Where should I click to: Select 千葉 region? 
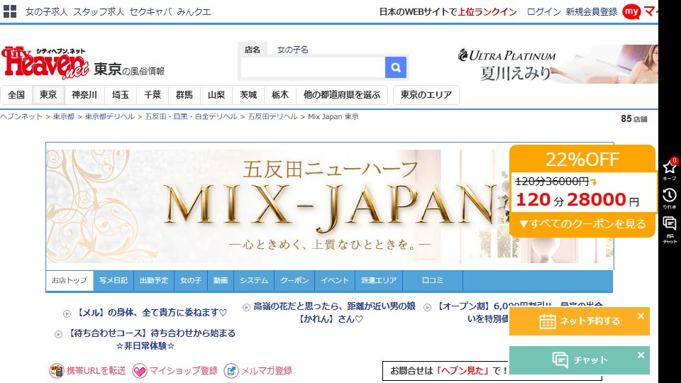[153, 94]
